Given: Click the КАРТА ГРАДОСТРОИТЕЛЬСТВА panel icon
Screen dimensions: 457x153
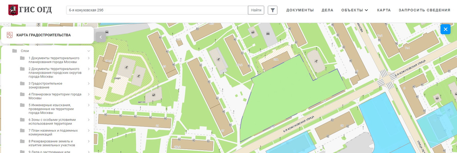Looking at the screenshot, I should tap(10, 35).
